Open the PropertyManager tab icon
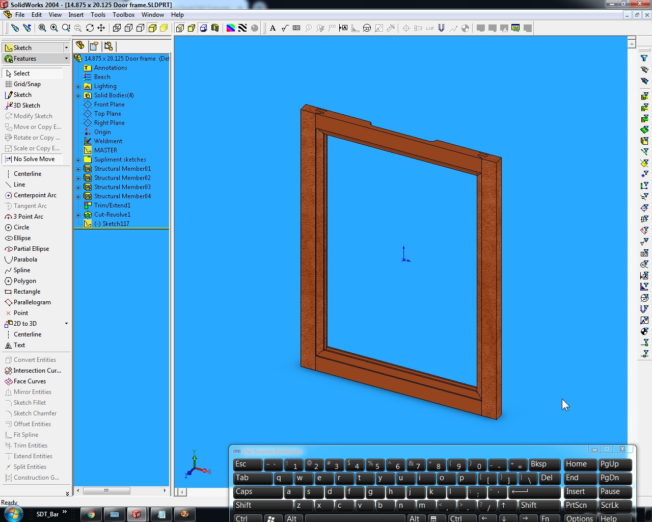Image resolution: width=652 pixels, height=522 pixels. pos(94,46)
